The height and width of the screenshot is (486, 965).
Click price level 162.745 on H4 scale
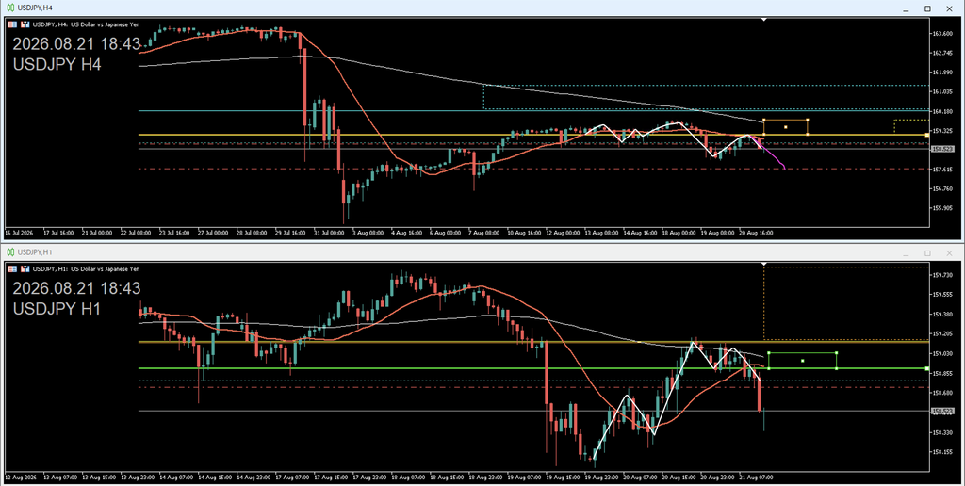tap(942, 53)
